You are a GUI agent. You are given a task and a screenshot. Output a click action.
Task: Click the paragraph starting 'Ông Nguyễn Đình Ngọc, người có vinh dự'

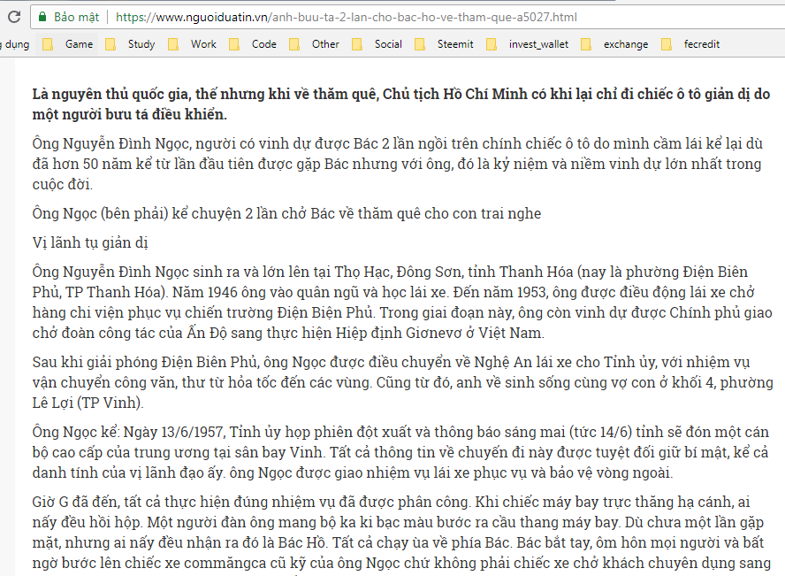coord(398,164)
